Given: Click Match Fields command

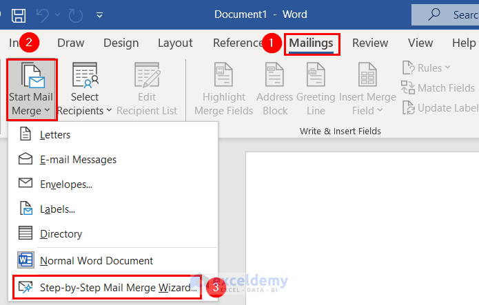Looking at the screenshot, I should (438, 88).
